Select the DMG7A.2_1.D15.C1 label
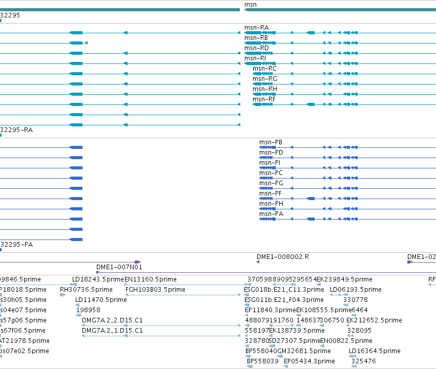Viewport: 436px width, 369px height. tap(112, 331)
